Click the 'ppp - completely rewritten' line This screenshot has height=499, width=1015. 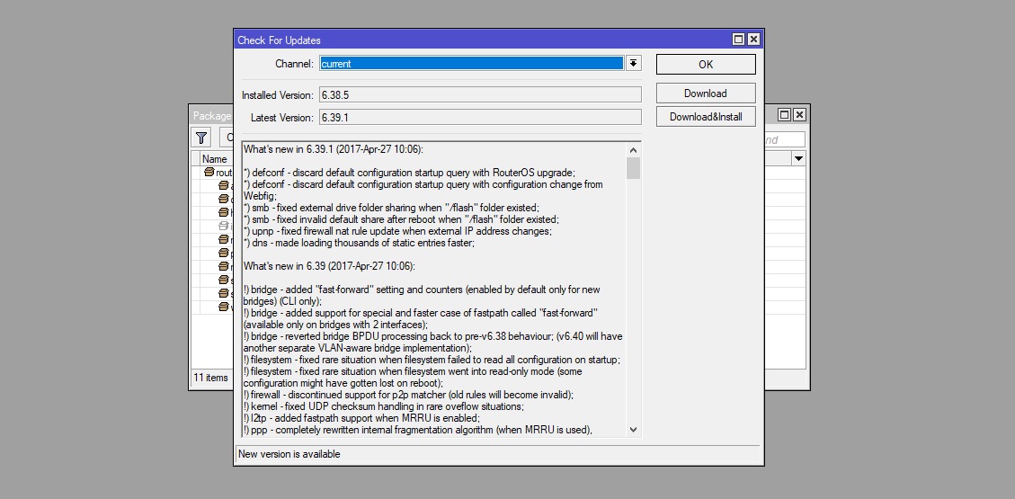click(419, 429)
